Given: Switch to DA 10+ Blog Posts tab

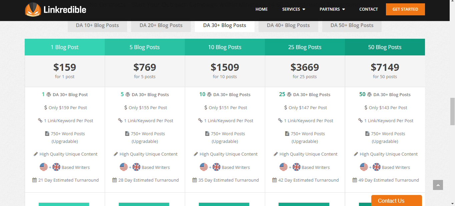Looking at the screenshot, I should (97, 25).
